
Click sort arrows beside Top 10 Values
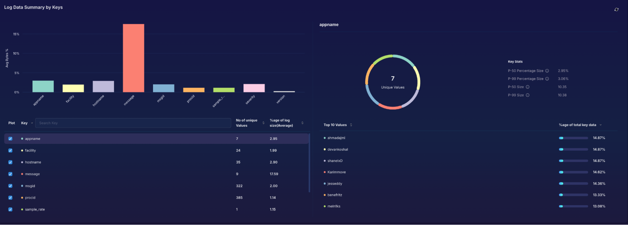[351, 125]
